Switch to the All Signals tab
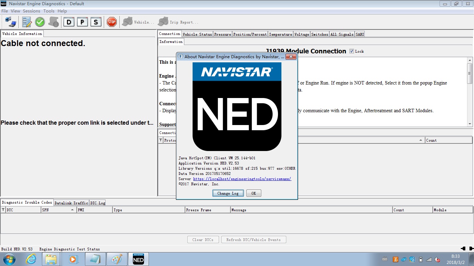474x266 pixels. (x=342, y=34)
